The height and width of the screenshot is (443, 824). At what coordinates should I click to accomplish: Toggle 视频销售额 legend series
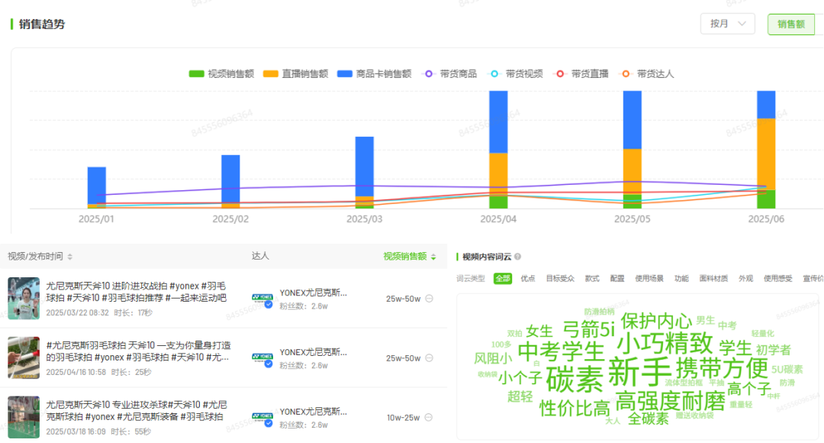pyautogui.click(x=221, y=74)
